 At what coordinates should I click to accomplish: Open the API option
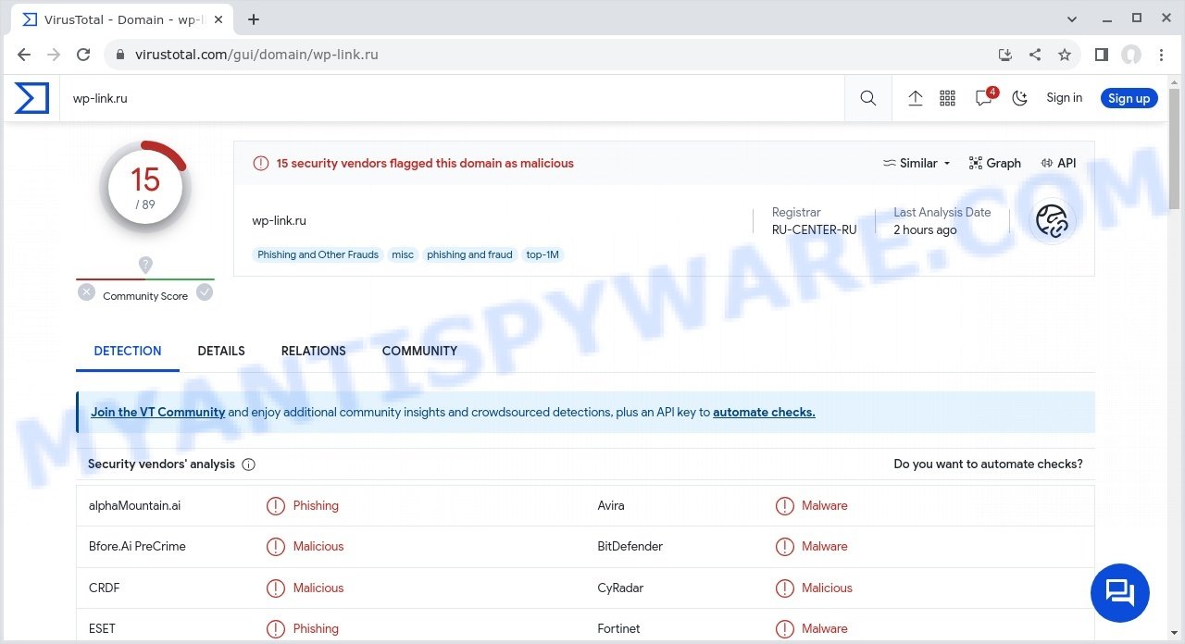[1058, 163]
